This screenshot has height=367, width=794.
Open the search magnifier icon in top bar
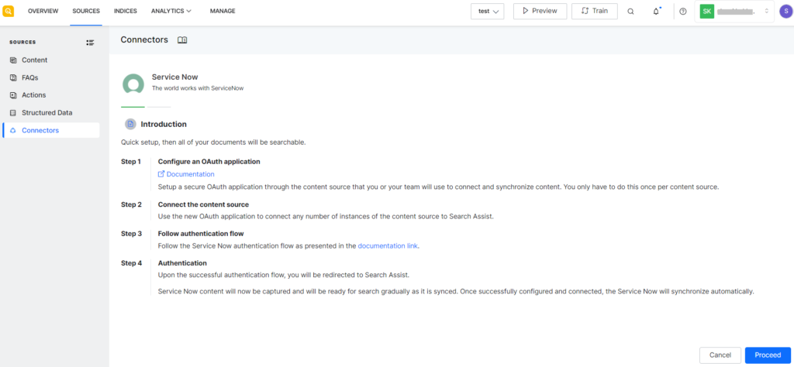[x=630, y=11]
